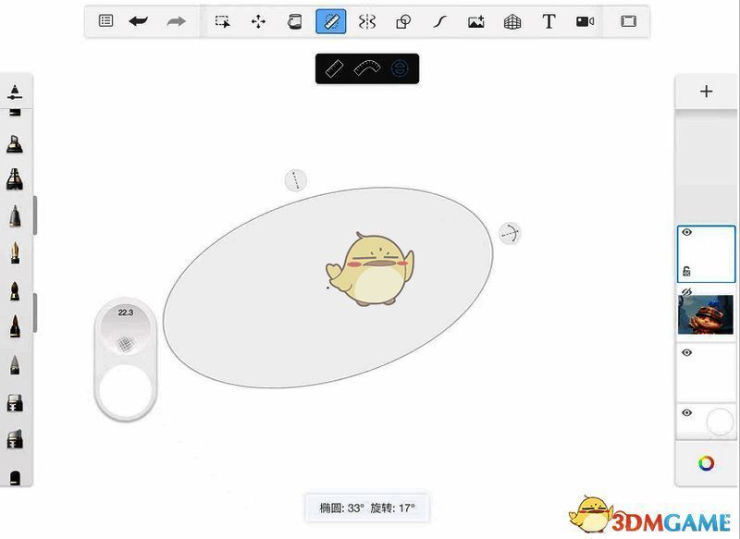Switch to the curved ruler guide

(367, 68)
